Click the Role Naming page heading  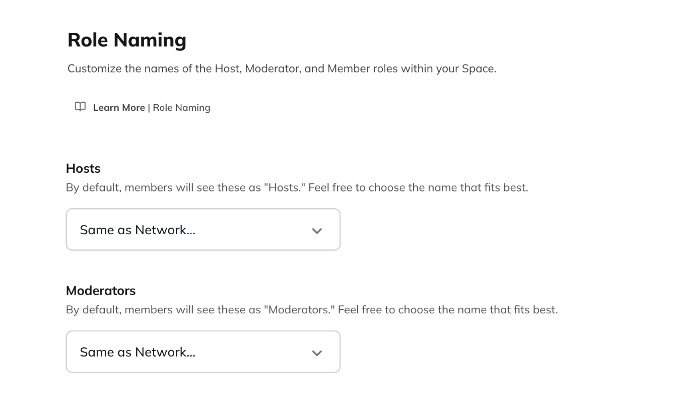127,40
